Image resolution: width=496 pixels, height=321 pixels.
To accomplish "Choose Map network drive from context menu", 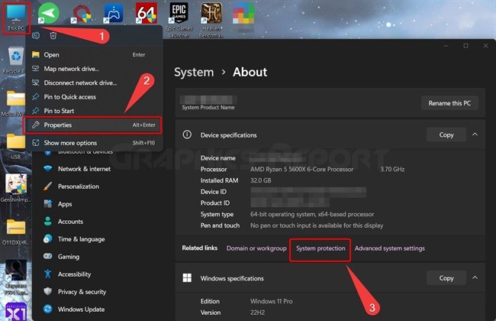I will (x=94, y=69).
